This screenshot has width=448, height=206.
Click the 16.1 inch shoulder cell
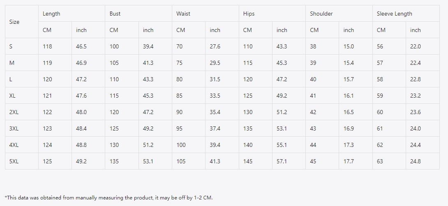click(356, 96)
